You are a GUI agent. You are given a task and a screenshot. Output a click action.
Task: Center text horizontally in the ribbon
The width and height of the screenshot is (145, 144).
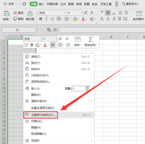[x=108, y=19]
